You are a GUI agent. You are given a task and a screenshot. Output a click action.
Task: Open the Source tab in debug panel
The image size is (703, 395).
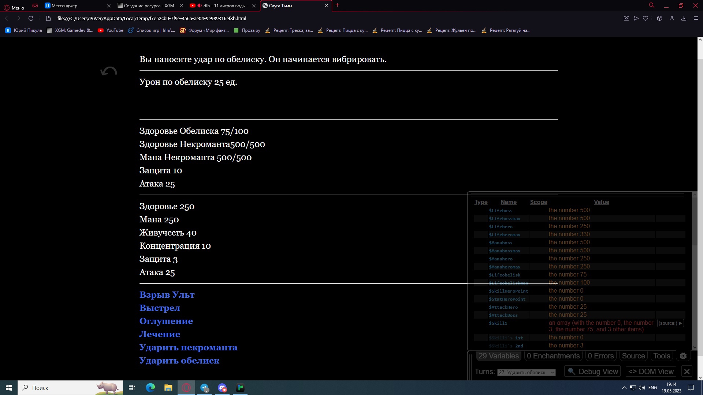[633, 356]
